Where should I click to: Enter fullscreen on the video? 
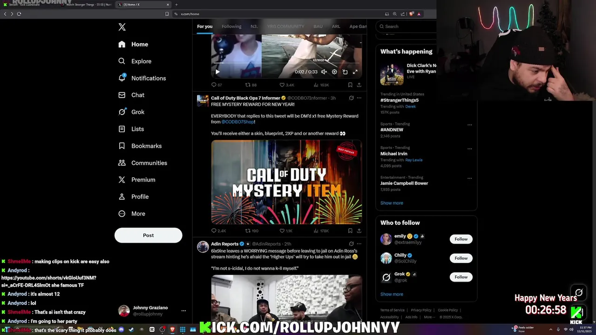pos(355,72)
